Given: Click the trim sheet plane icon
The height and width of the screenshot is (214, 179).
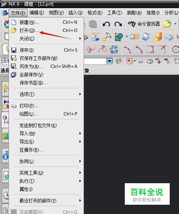Looking at the screenshot, I should click(x=169, y=37).
